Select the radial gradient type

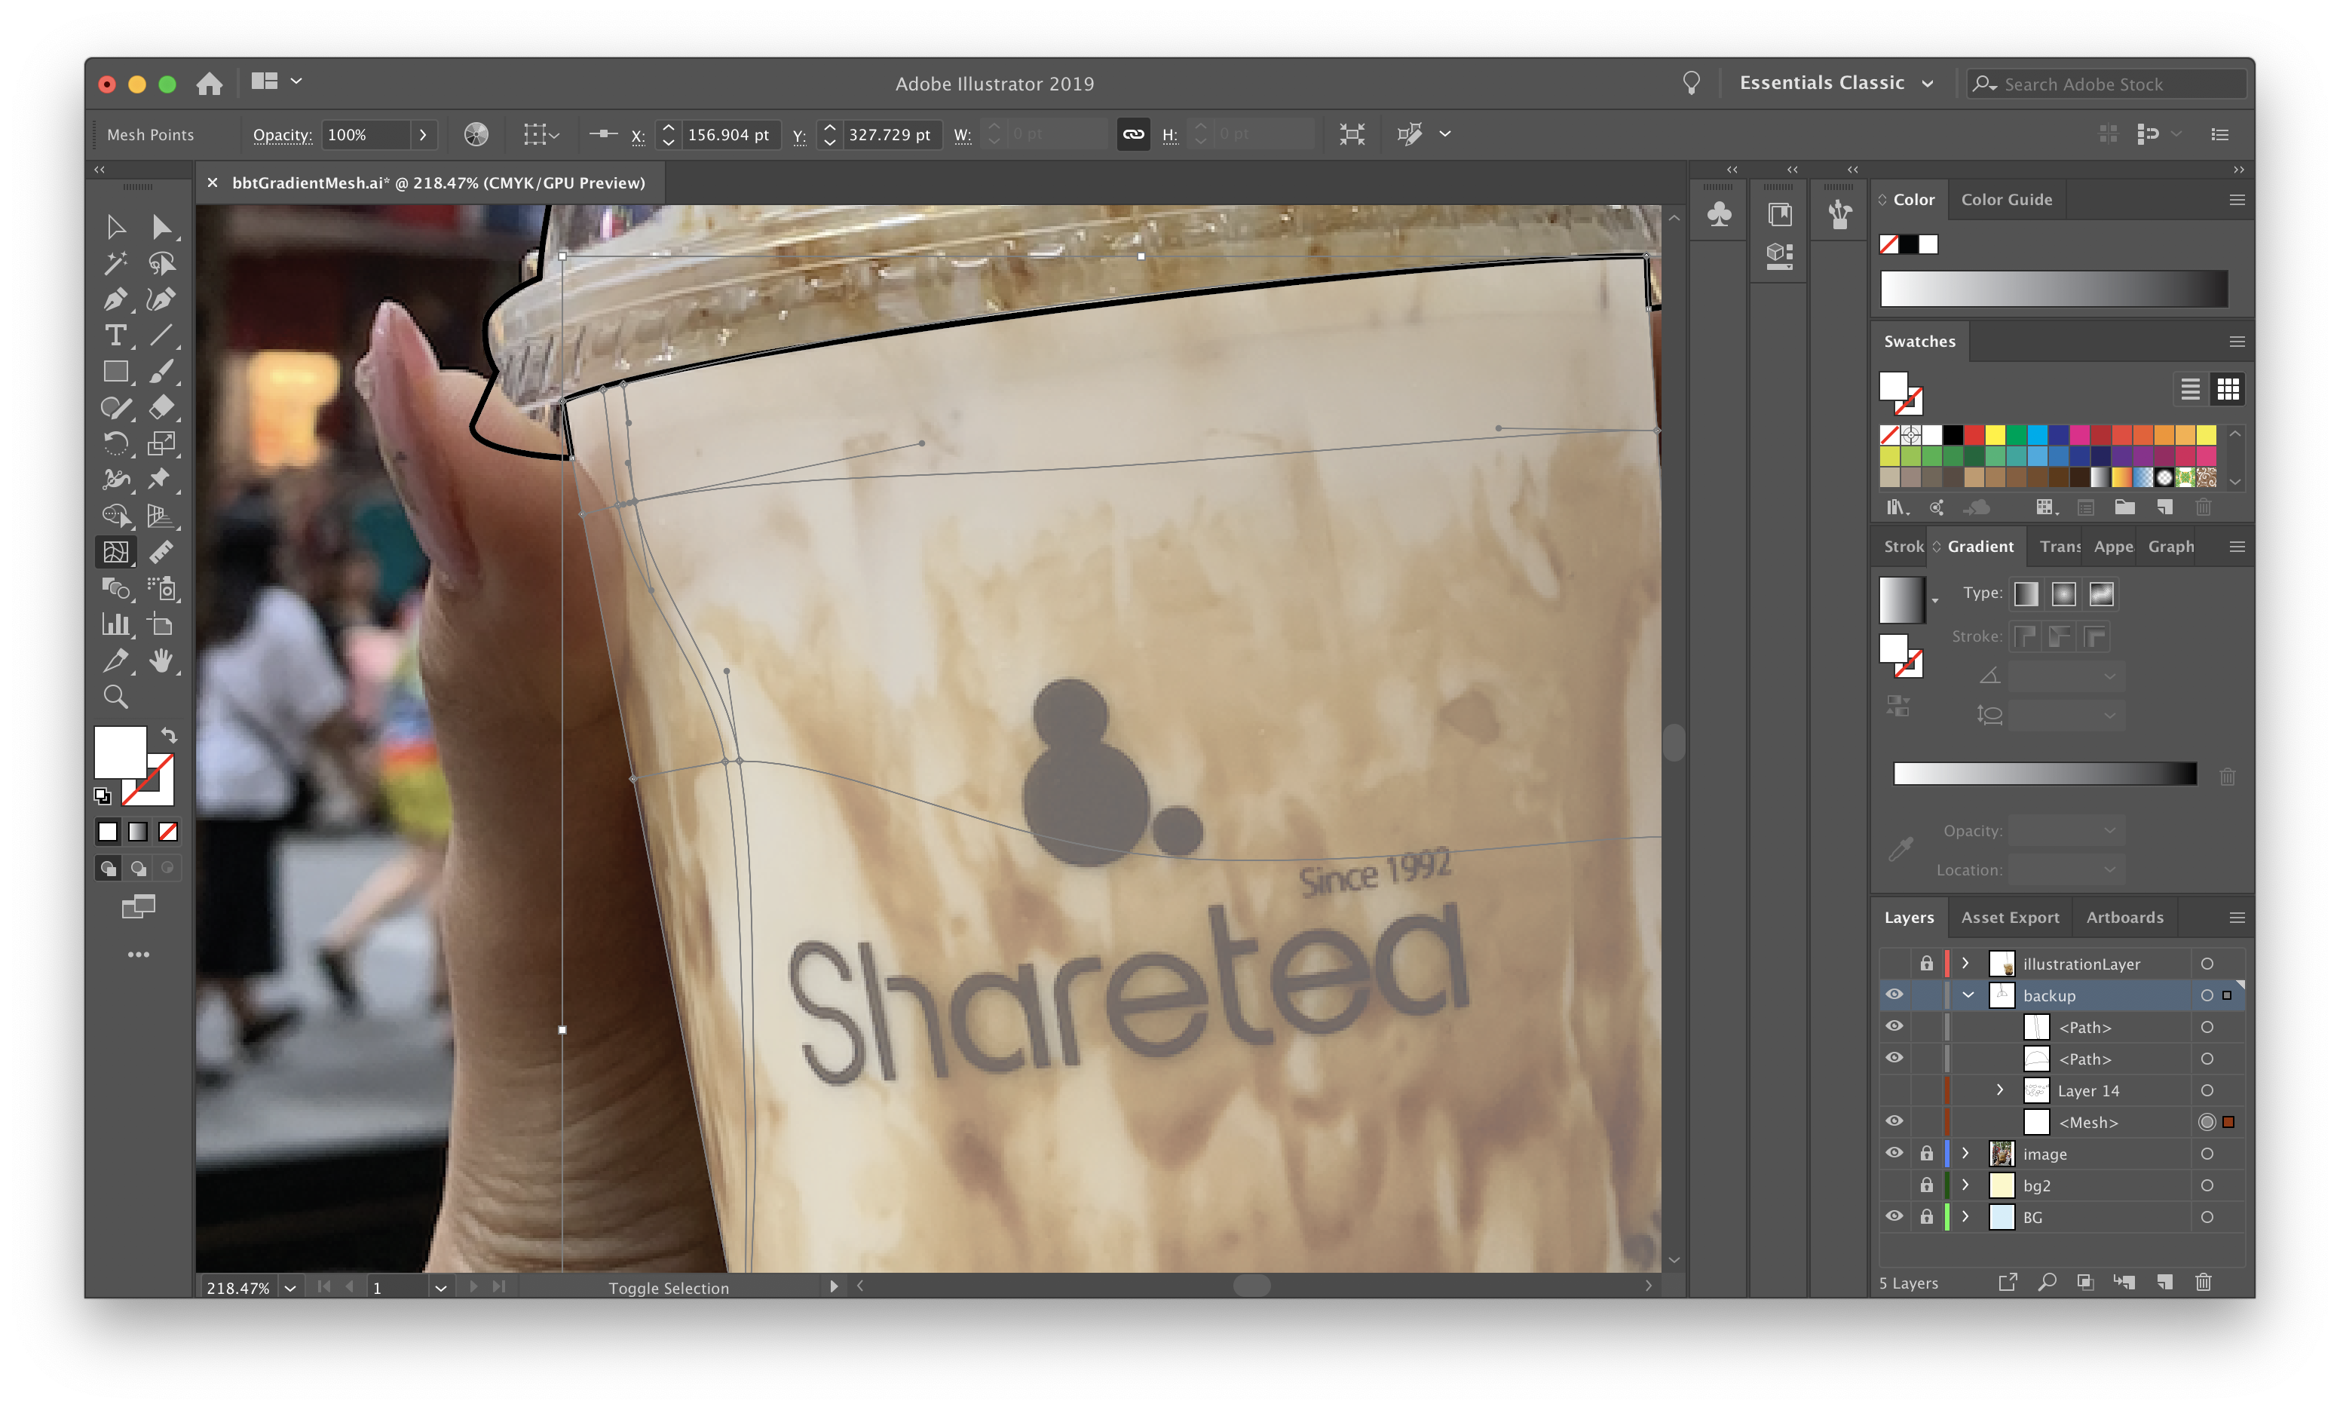pyautogui.click(x=2063, y=594)
